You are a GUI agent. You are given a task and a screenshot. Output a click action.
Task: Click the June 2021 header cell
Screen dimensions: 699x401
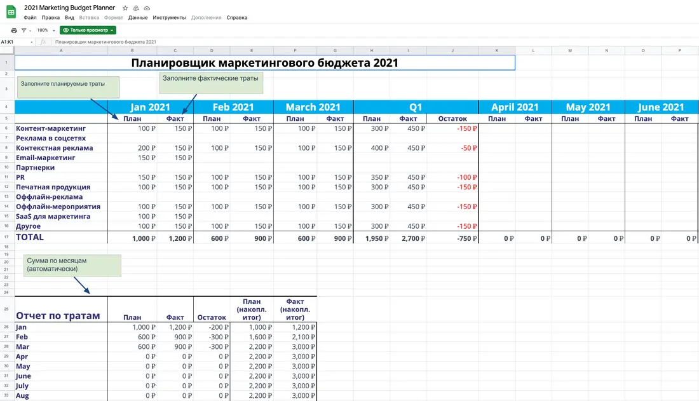[661, 107]
